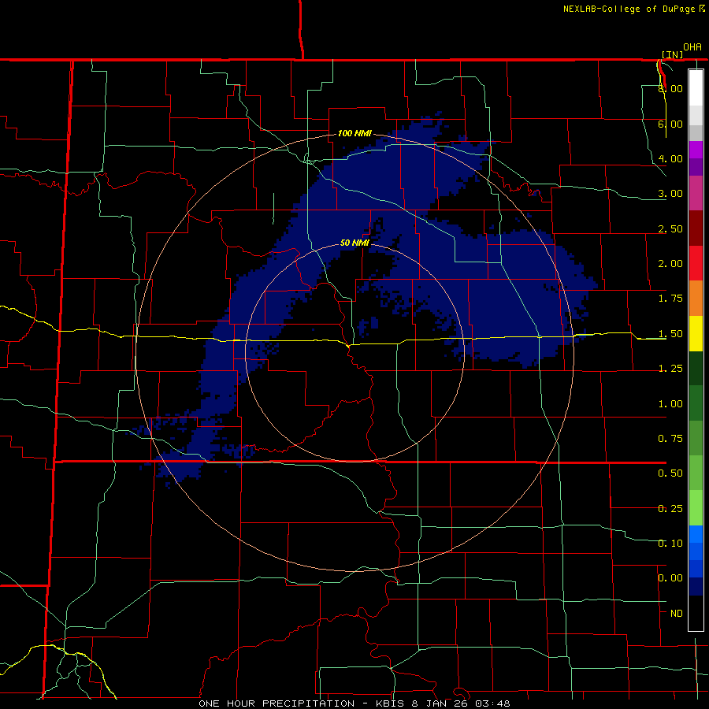Screen dimensions: 709x709
Task: Click the 2.50 legend value
Action: (x=670, y=228)
